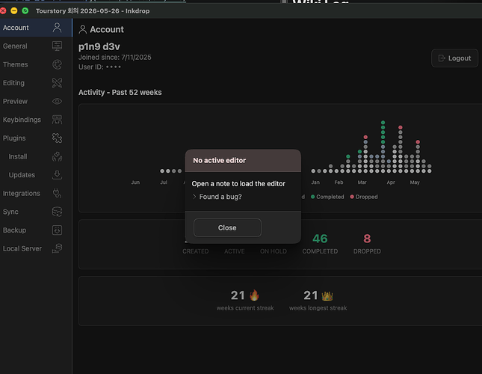Click the Mar label on activity chart
Image resolution: width=482 pixels, height=374 pixels.
coord(362,183)
